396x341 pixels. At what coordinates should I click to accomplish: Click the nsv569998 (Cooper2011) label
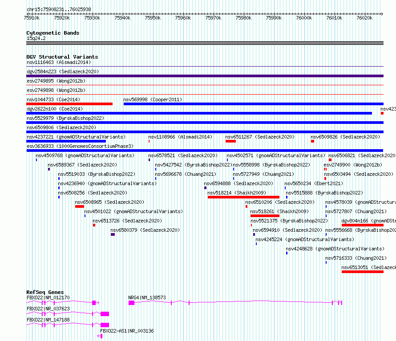[153, 99]
